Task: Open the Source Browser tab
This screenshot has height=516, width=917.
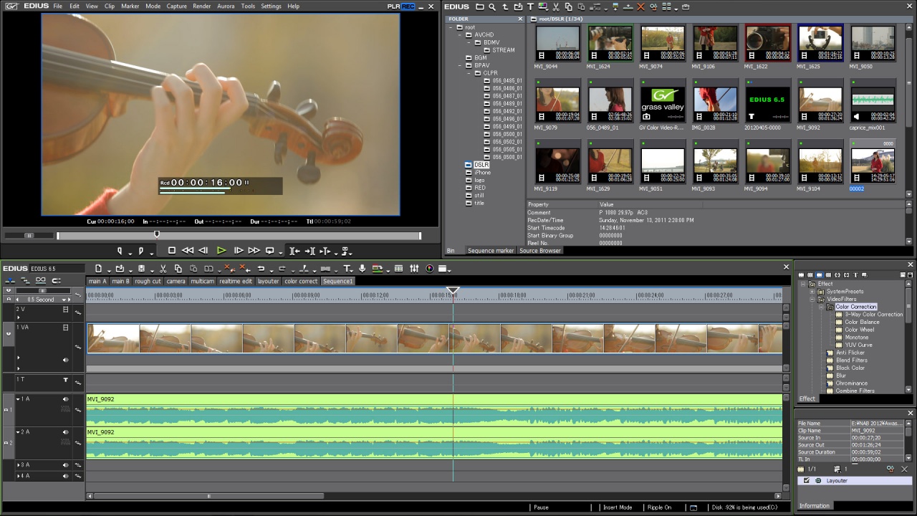Action: [539, 251]
